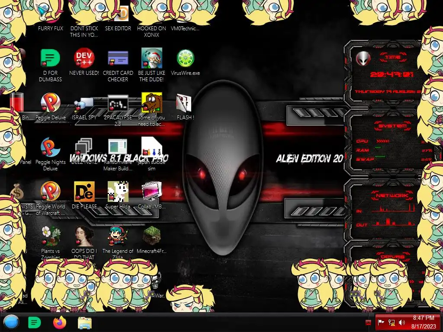Open BE JUST LIKE THE DUDE! icon
The height and width of the screenshot is (332, 443).
pyautogui.click(x=152, y=58)
